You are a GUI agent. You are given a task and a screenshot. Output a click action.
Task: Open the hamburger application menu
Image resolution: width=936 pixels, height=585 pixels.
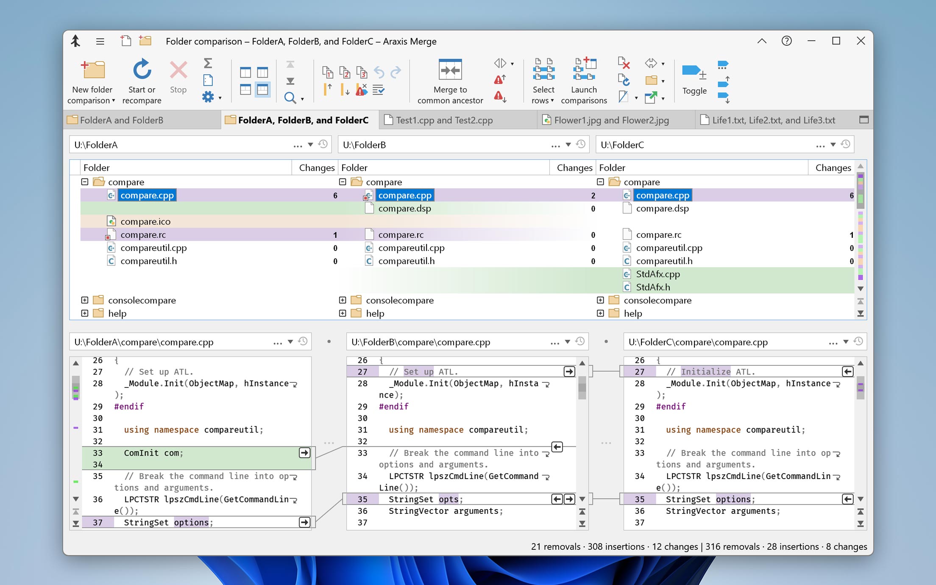pos(100,41)
